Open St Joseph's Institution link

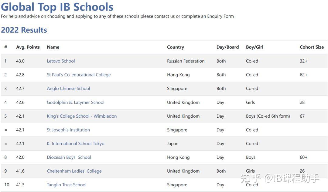68,130
